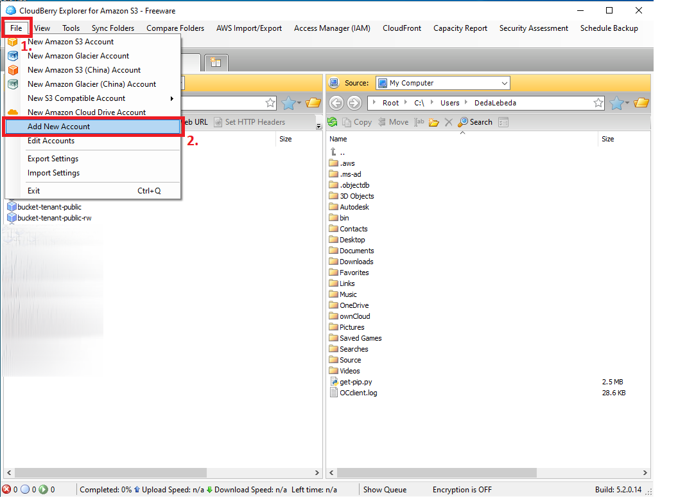The height and width of the screenshot is (502, 678).
Task: Select the bucket-tenant-public-rw bucket
Action: pyautogui.click(x=54, y=218)
